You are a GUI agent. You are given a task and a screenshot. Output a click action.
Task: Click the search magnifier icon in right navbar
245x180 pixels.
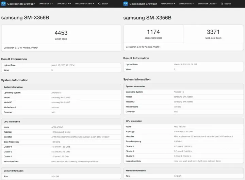point(222,4)
